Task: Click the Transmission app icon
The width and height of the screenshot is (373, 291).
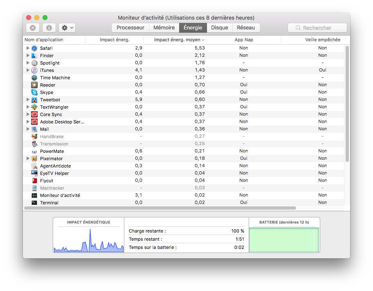Action: [x=34, y=144]
